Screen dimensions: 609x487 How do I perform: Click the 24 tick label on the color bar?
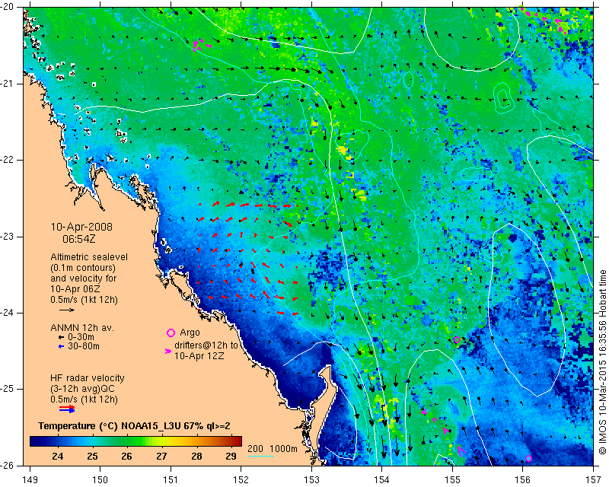tap(58, 456)
